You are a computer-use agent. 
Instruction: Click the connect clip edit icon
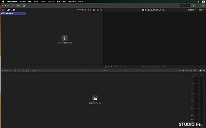tap(15, 70)
